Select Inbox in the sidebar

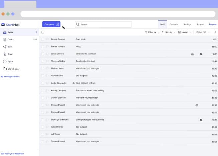pos(19,32)
